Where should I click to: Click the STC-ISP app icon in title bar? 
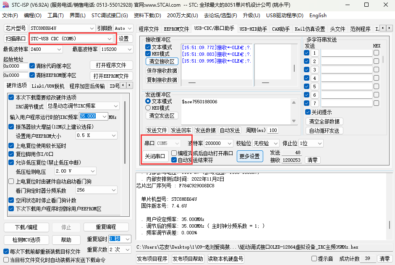pyautogui.click(x=5, y=5)
